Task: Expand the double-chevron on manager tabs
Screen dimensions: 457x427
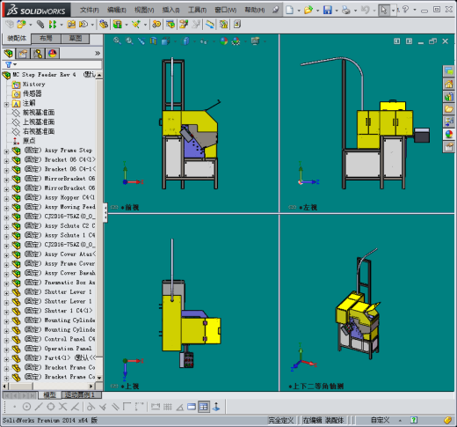Action: 98,53
